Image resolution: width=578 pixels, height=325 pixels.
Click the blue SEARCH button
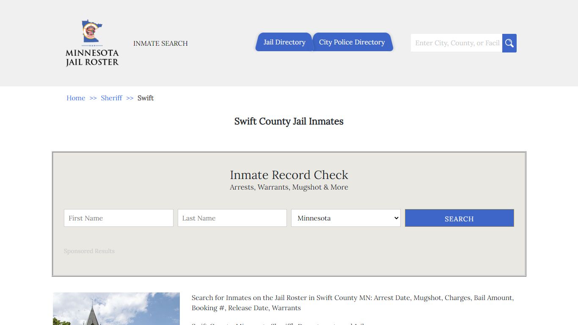(x=459, y=218)
